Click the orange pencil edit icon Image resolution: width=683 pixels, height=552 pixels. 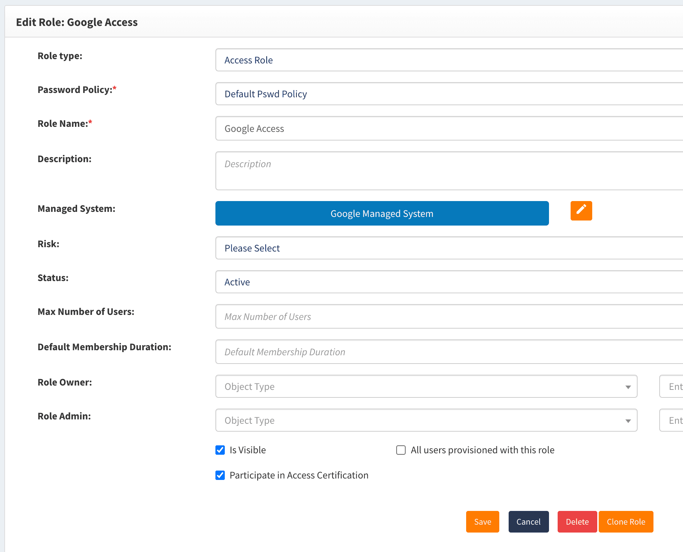[581, 210]
